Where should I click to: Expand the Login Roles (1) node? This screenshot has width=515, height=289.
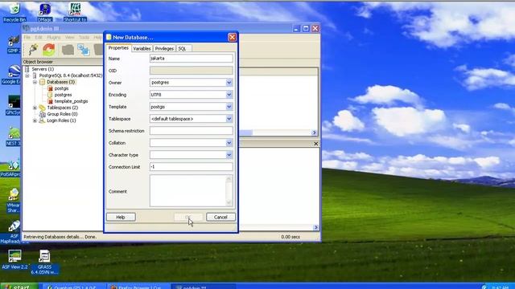point(35,120)
